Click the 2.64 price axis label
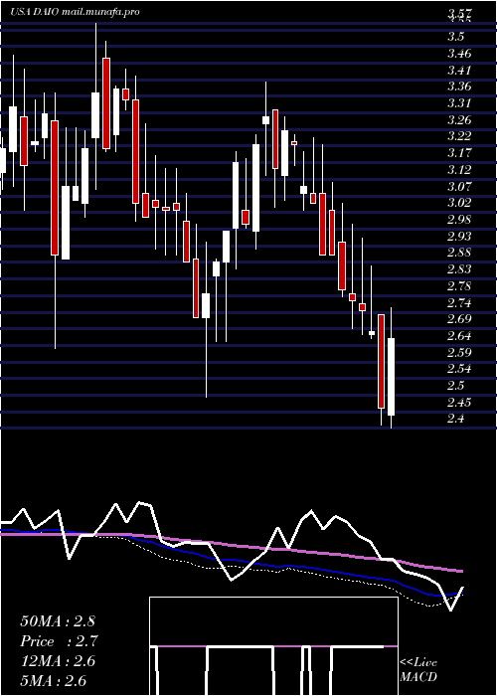 coord(459,335)
